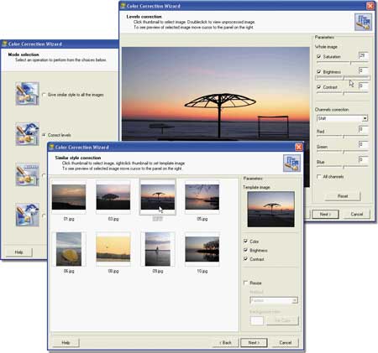Click the title bar icon of Similar style window
Viewport: 378px width, 353px height.
[x=51, y=147]
